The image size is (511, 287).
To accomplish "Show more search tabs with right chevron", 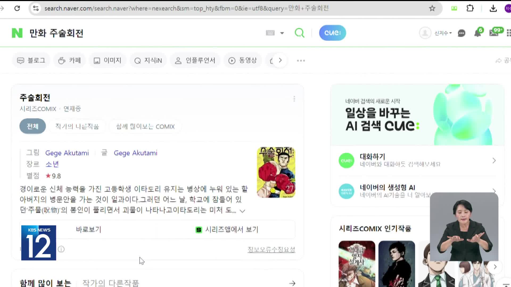I will (x=280, y=60).
